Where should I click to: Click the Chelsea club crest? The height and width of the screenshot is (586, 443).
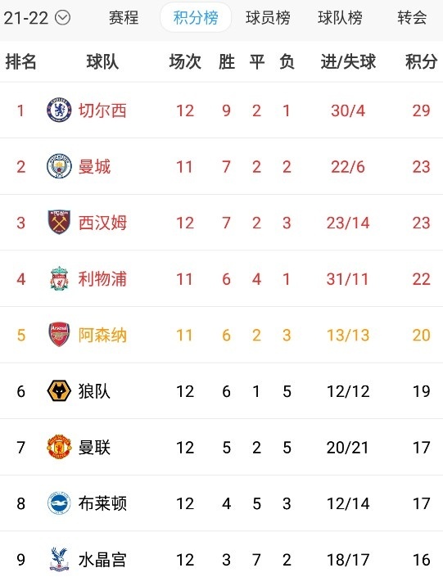[x=59, y=110]
